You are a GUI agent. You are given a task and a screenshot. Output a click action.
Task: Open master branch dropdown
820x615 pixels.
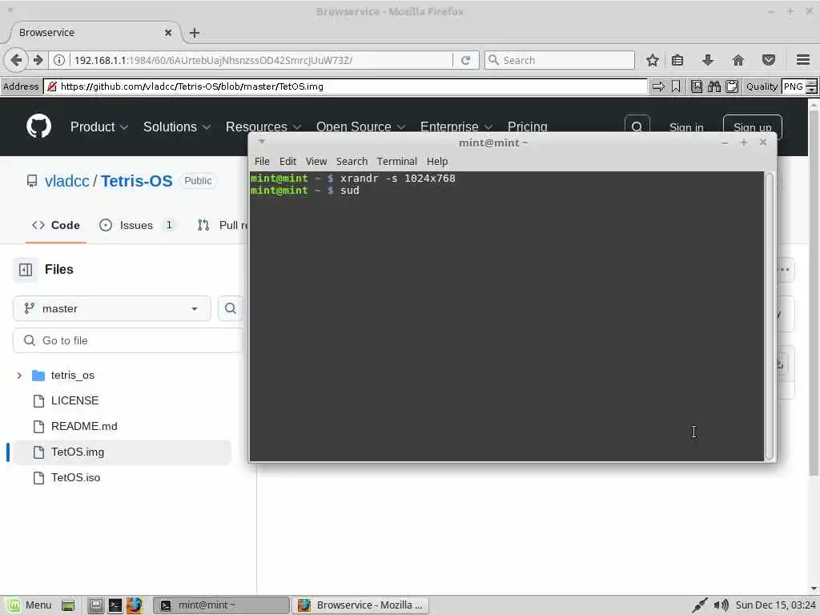(112, 308)
